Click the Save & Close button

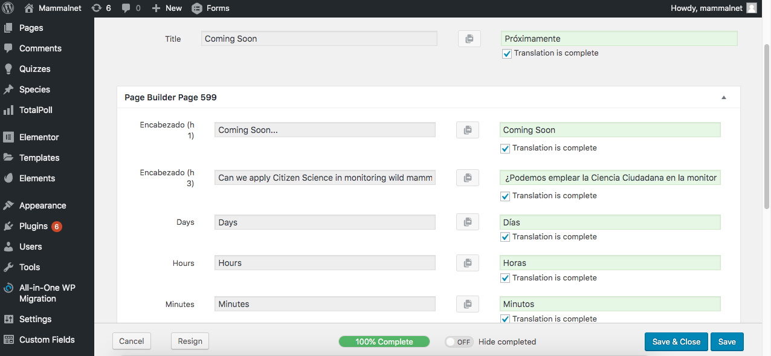click(x=676, y=341)
